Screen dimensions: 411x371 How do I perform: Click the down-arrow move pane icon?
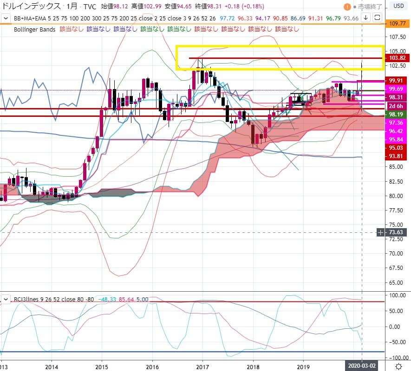[365, 18]
